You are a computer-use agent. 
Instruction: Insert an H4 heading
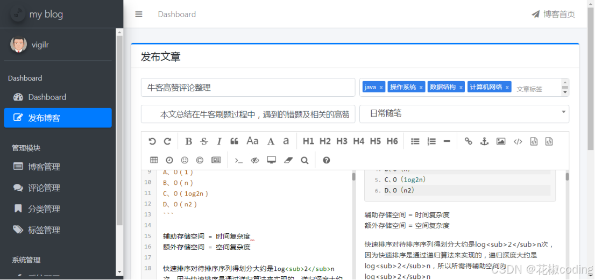click(359, 141)
